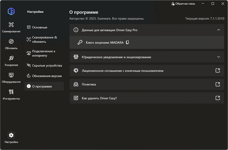The width and height of the screenshot is (228, 150).
Task: Open Policy page external link icon
Action: pos(218,84)
